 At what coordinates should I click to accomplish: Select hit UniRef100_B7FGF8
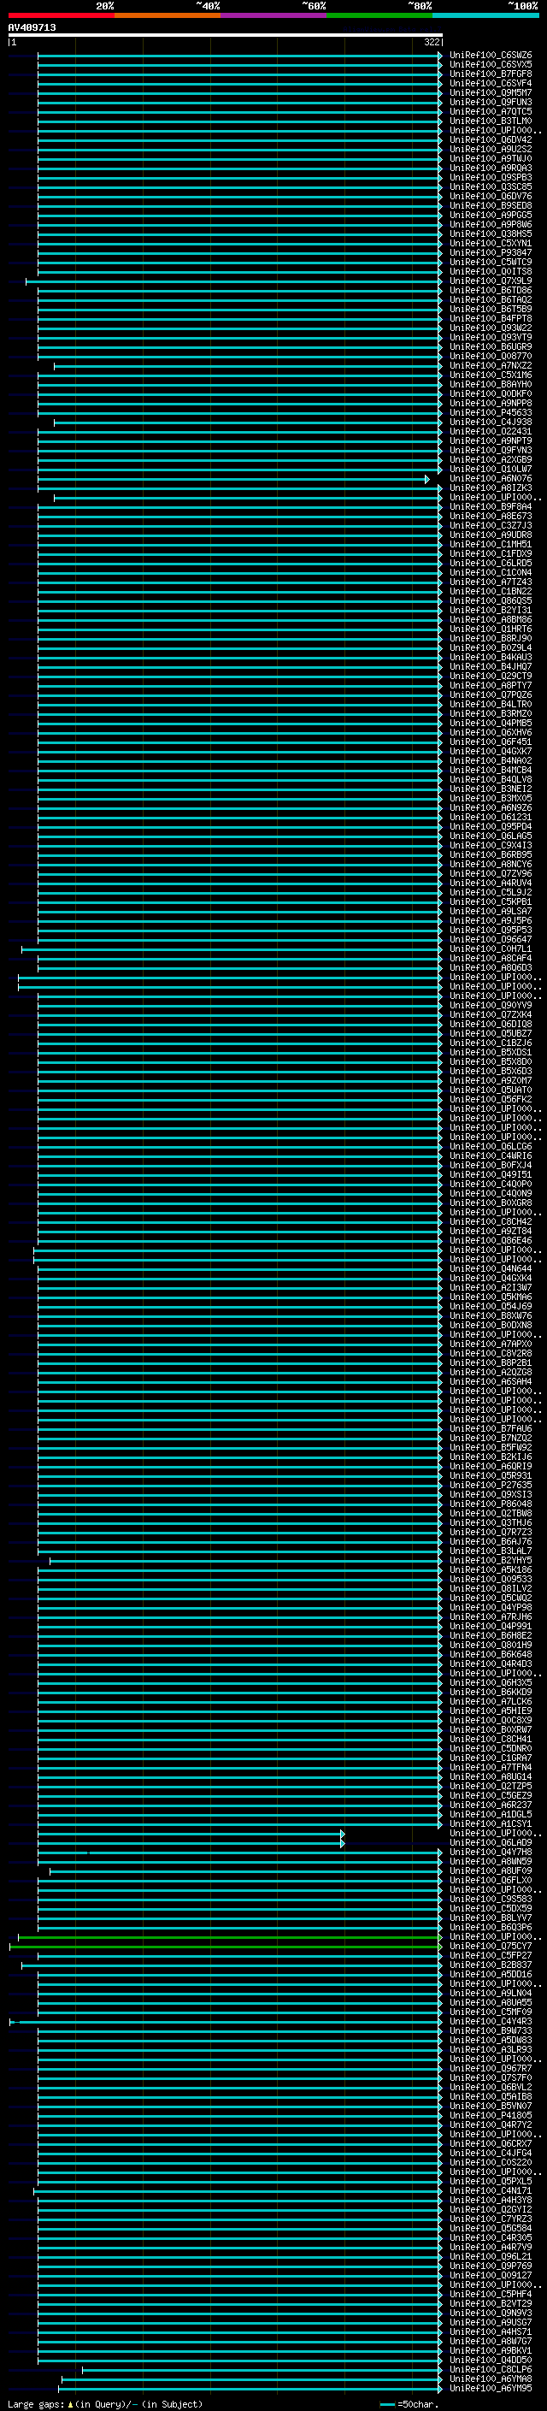click(x=490, y=75)
